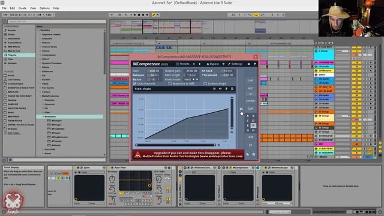Collapse the Modulation subfolder
The height and width of the screenshot is (216, 384).
tap(43, 116)
